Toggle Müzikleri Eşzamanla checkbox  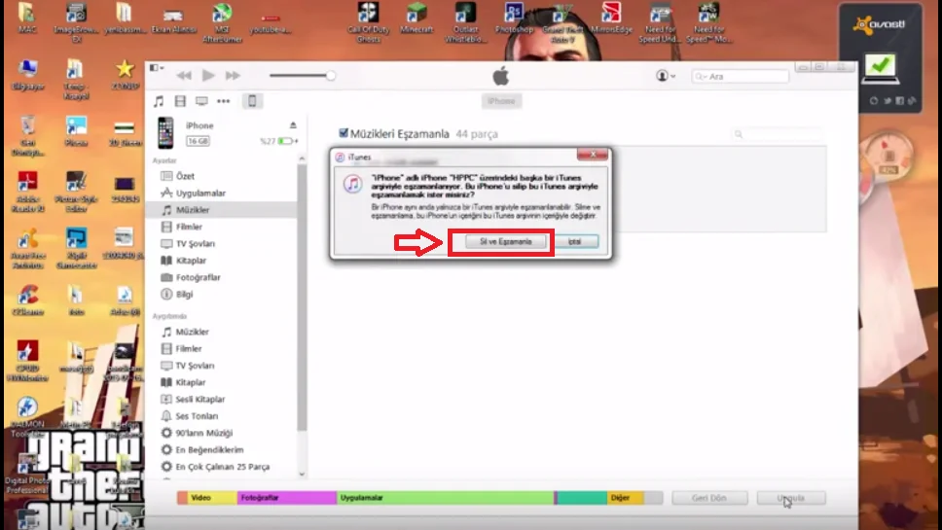(x=344, y=133)
